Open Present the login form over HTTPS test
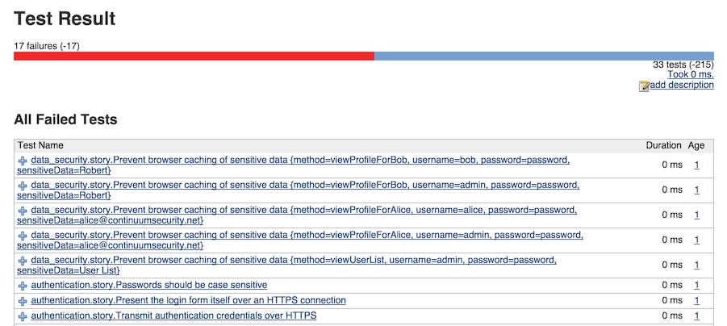Image resolution: width=727 pixels, height=326 pixels. point(188,300)
